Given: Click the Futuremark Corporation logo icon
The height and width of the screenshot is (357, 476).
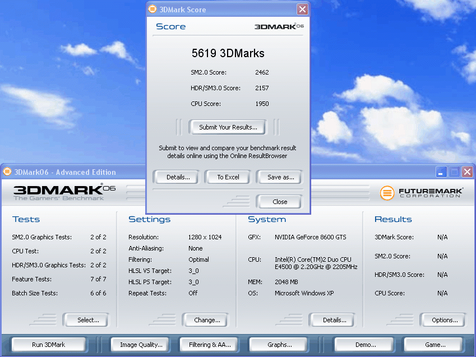Looking at the screenshot, I should [387, 193].
